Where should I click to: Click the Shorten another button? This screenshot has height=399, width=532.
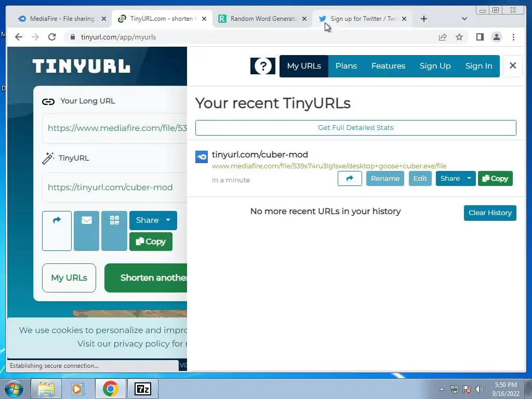[146, 278]
